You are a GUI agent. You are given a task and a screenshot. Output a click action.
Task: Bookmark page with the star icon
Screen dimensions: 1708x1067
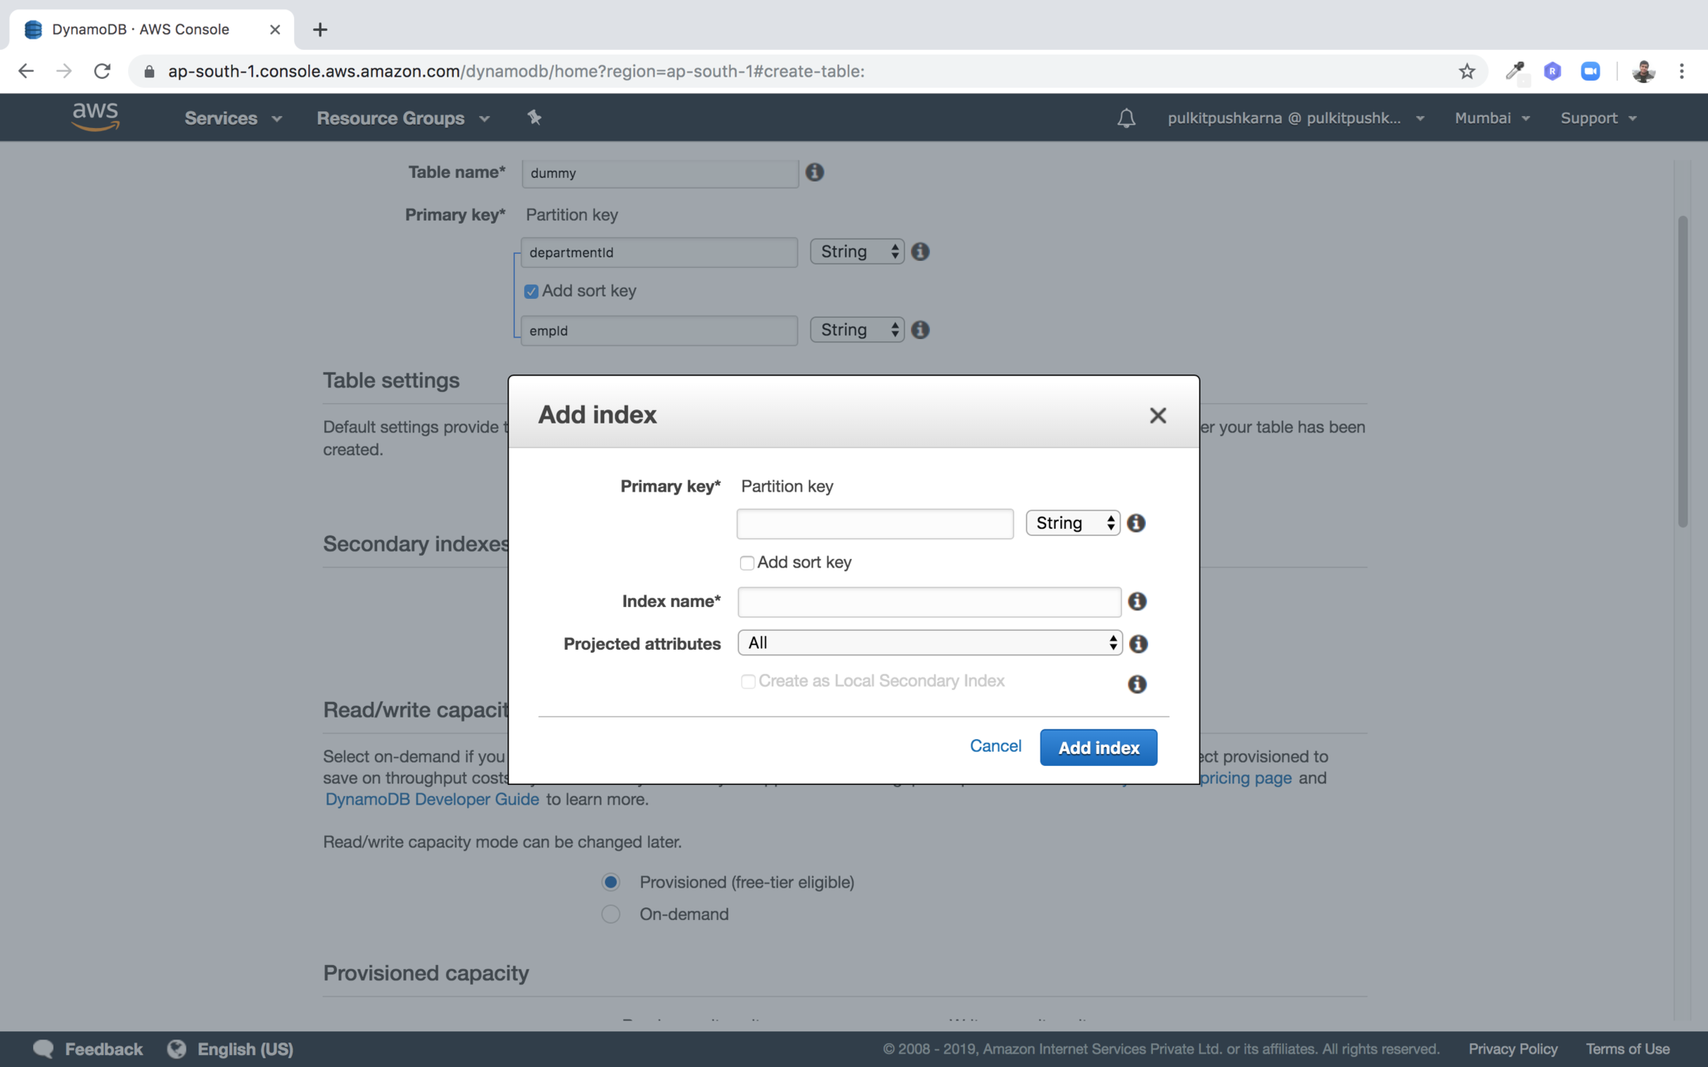coord(1467,71)
